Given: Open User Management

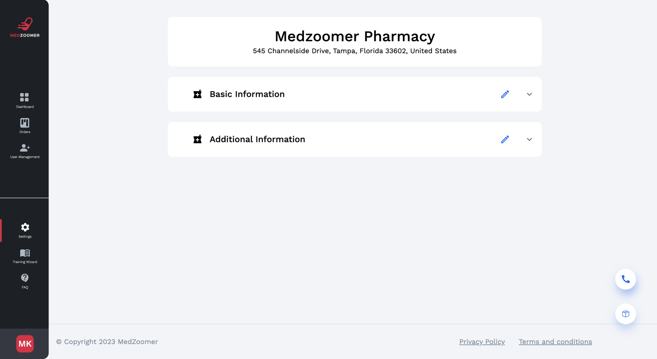Looking at the screenshot, I should tap(25, 150).
